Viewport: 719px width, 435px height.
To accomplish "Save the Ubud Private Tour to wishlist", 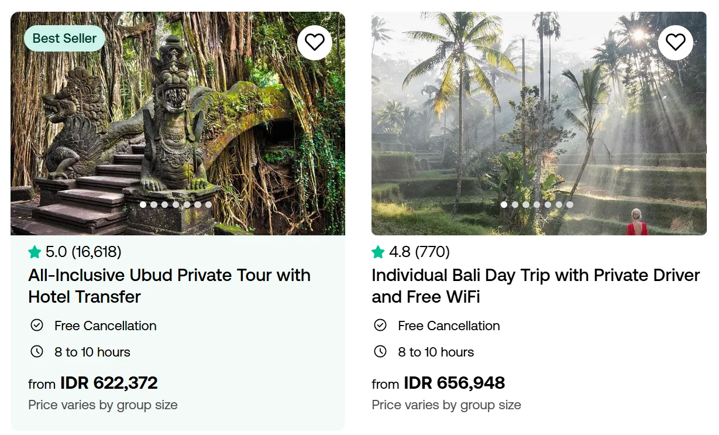I will point(315,42).
